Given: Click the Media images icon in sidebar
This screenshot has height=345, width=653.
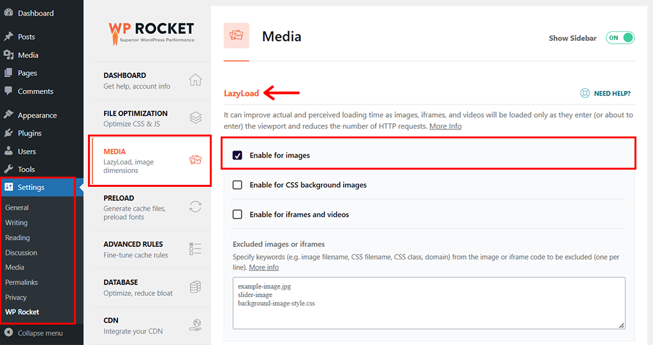Looking at the screenshot, I should 195,160.
